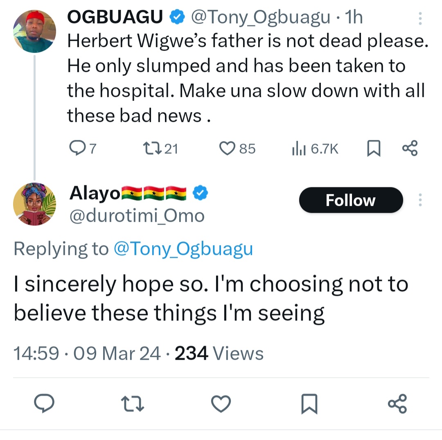This screenshot has height=440, width=442.
Task: Reply to OGBUAGU's tweet via comment icon
Action: (76, 148)
